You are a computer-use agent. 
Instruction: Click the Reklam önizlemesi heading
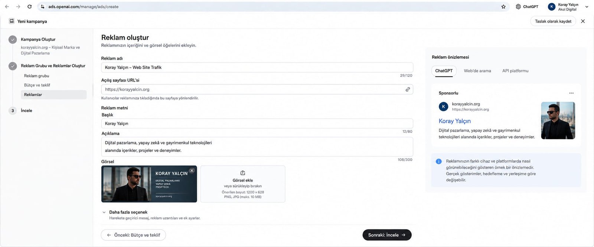(450, 57)
